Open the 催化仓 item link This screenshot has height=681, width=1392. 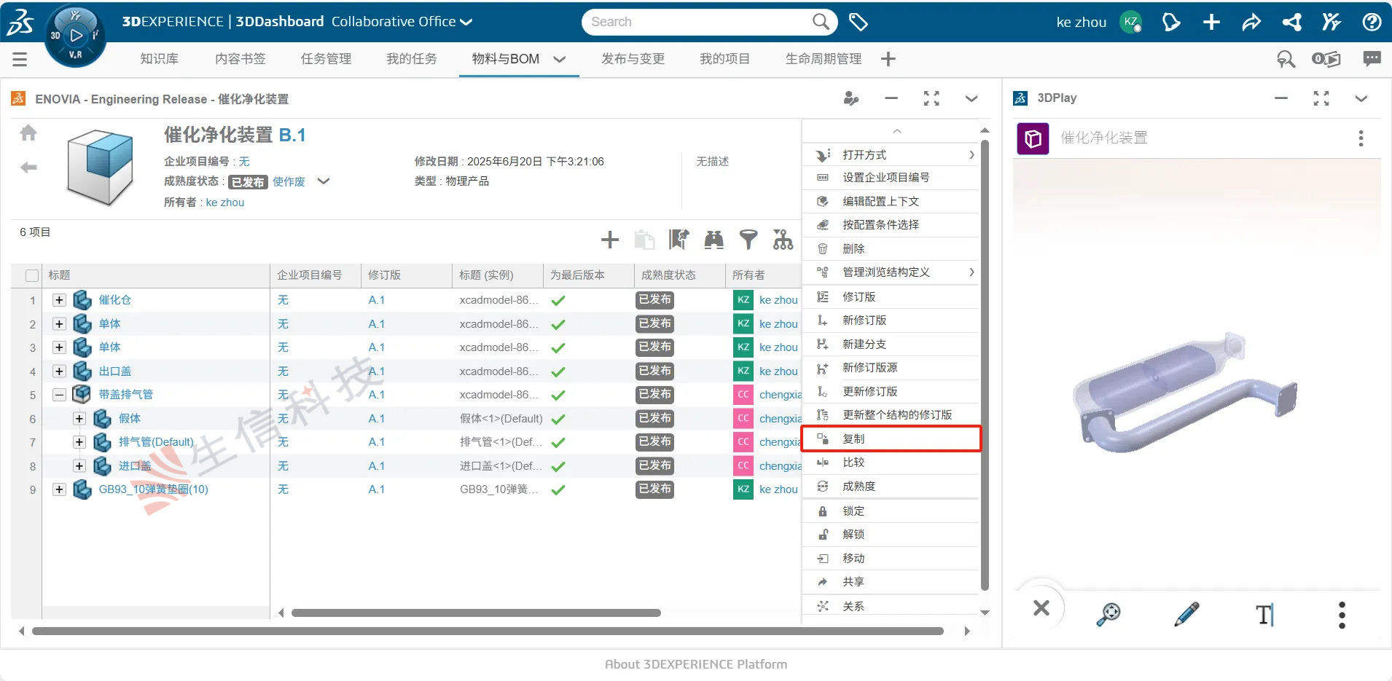click(x=115, y=300)
